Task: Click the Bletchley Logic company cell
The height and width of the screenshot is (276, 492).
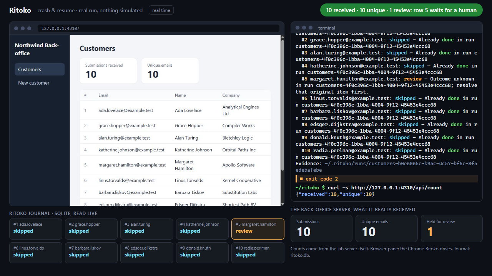Action: [x=238, y=138]
